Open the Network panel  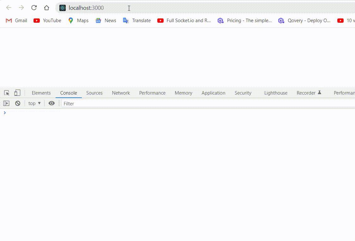[121, 93]
